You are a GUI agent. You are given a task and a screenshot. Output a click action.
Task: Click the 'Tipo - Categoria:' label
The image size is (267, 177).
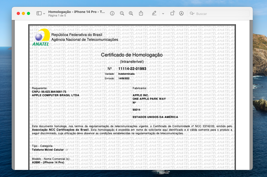pyautogui.click(x=42, y=146)
